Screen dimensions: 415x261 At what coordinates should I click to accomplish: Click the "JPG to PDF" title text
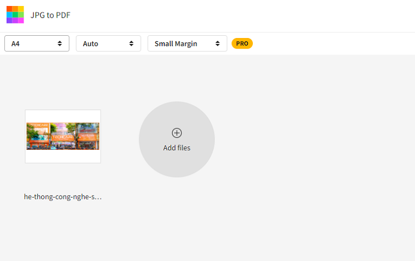(x=51, y=15)
